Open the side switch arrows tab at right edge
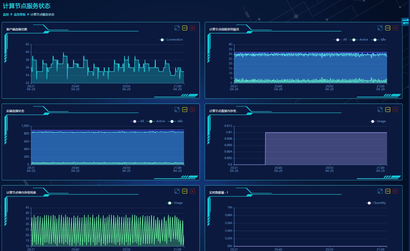 click(406, 22)
